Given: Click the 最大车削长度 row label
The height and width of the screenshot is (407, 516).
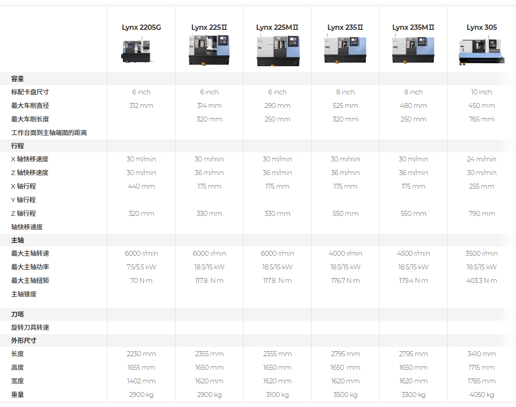Looking at the screenshot, I should (x=30, y=119).
